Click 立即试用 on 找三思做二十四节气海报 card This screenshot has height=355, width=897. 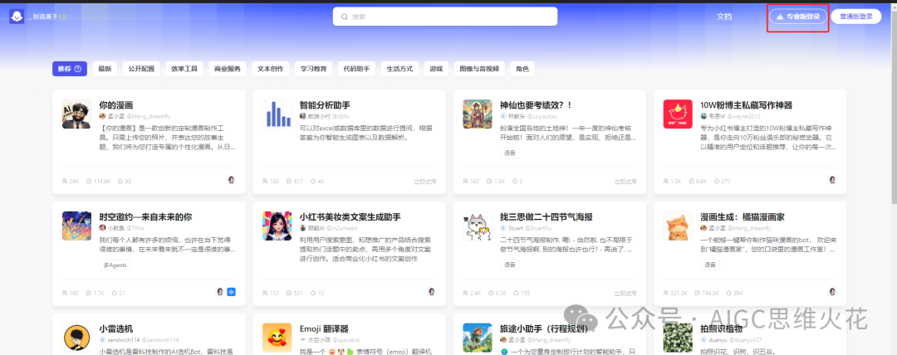(625, 294)
